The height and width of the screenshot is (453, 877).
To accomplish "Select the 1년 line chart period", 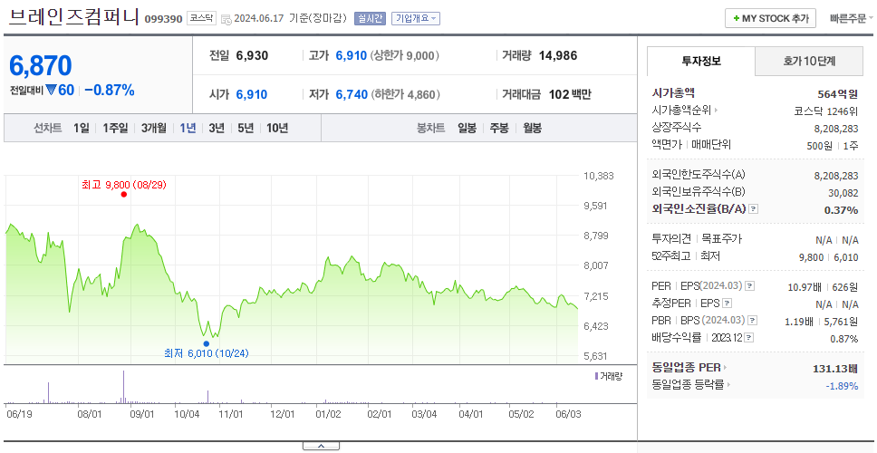I will tap(188, 128).
